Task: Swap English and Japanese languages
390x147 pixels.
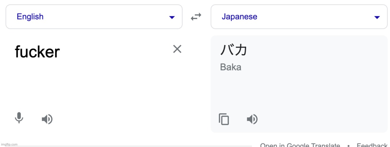Action: pyautogui.click(x=196, y=17)
